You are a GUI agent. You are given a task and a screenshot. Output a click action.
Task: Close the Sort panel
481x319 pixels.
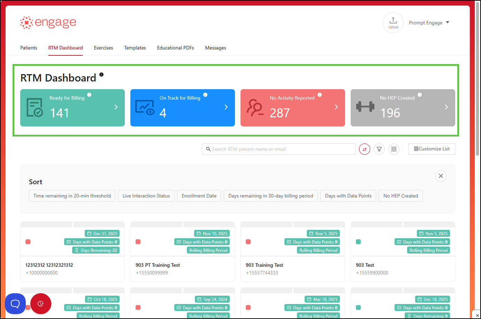click(x=441, y=176)
